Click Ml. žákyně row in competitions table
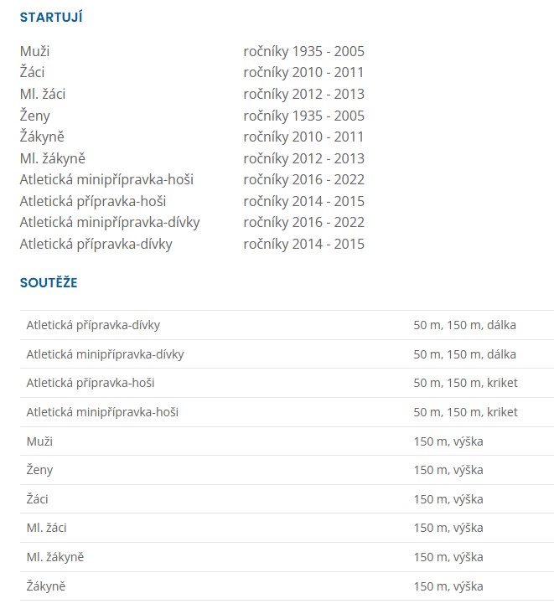 [x=55, y=557]
